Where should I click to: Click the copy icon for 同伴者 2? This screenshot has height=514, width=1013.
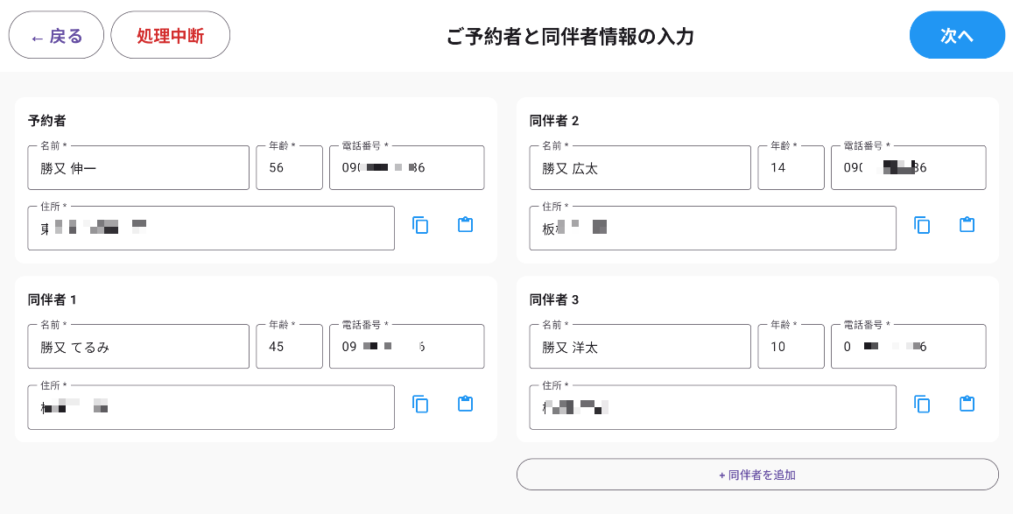(x=923, y=225)
